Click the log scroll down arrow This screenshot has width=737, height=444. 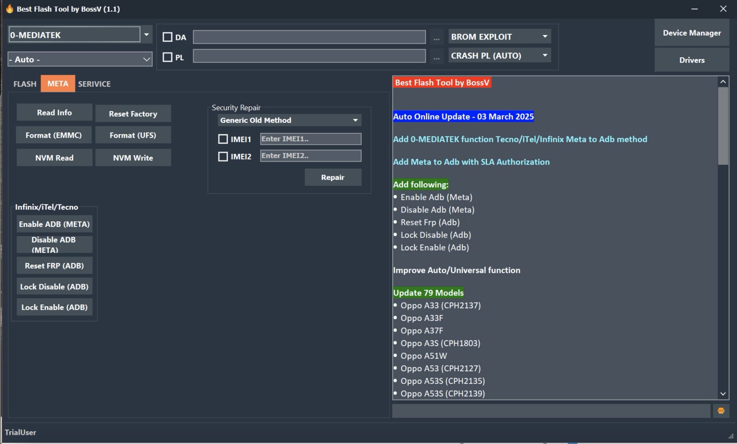pyautogui.click(x=723, y=393)
